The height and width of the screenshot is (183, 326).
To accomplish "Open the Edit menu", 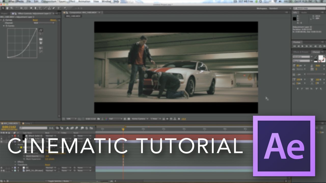I will point(36,2).
